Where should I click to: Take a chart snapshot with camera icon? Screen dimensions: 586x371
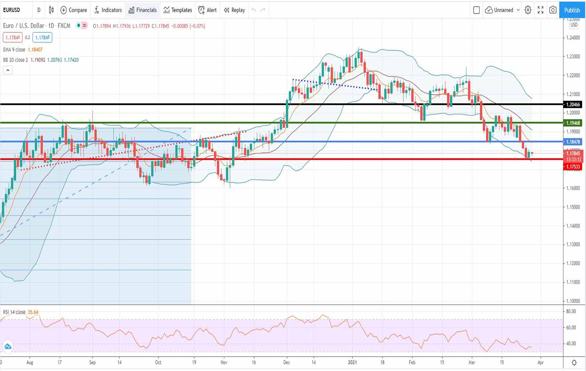click(x=553, y=10)
